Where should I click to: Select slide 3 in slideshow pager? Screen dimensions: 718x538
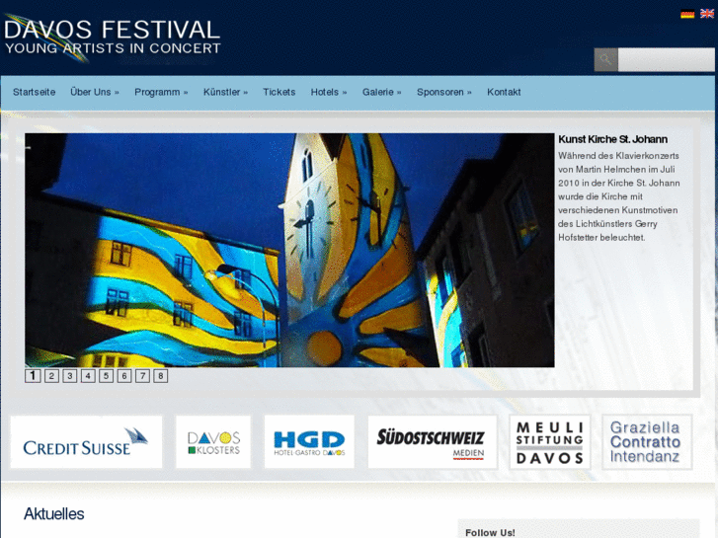pyautogui.click(x=69, y=376)
